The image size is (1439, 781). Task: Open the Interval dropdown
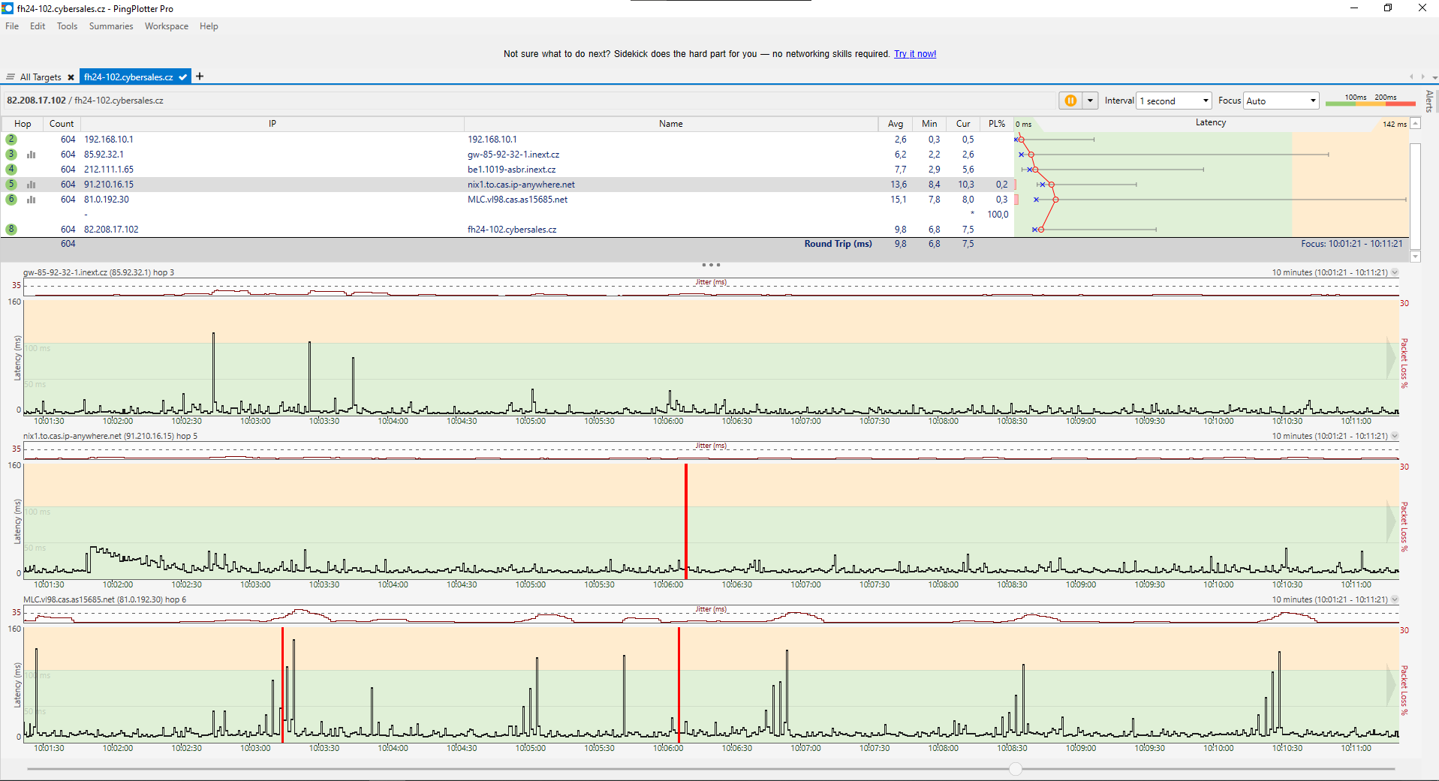click(x=1174, y=101)
